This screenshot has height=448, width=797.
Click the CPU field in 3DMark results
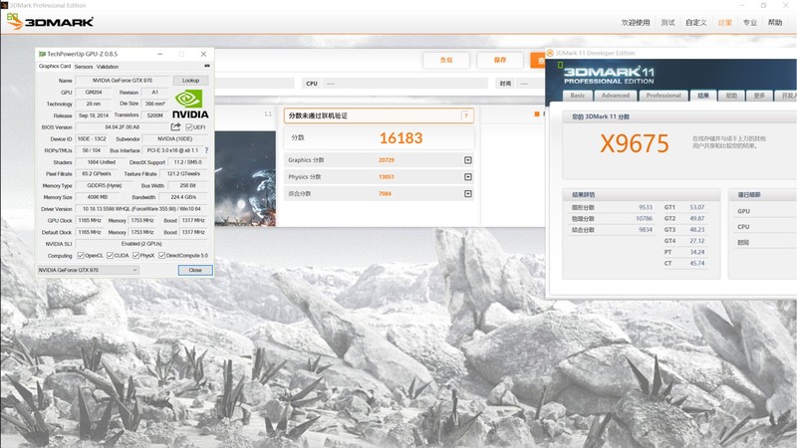click(x=405, y=84)
